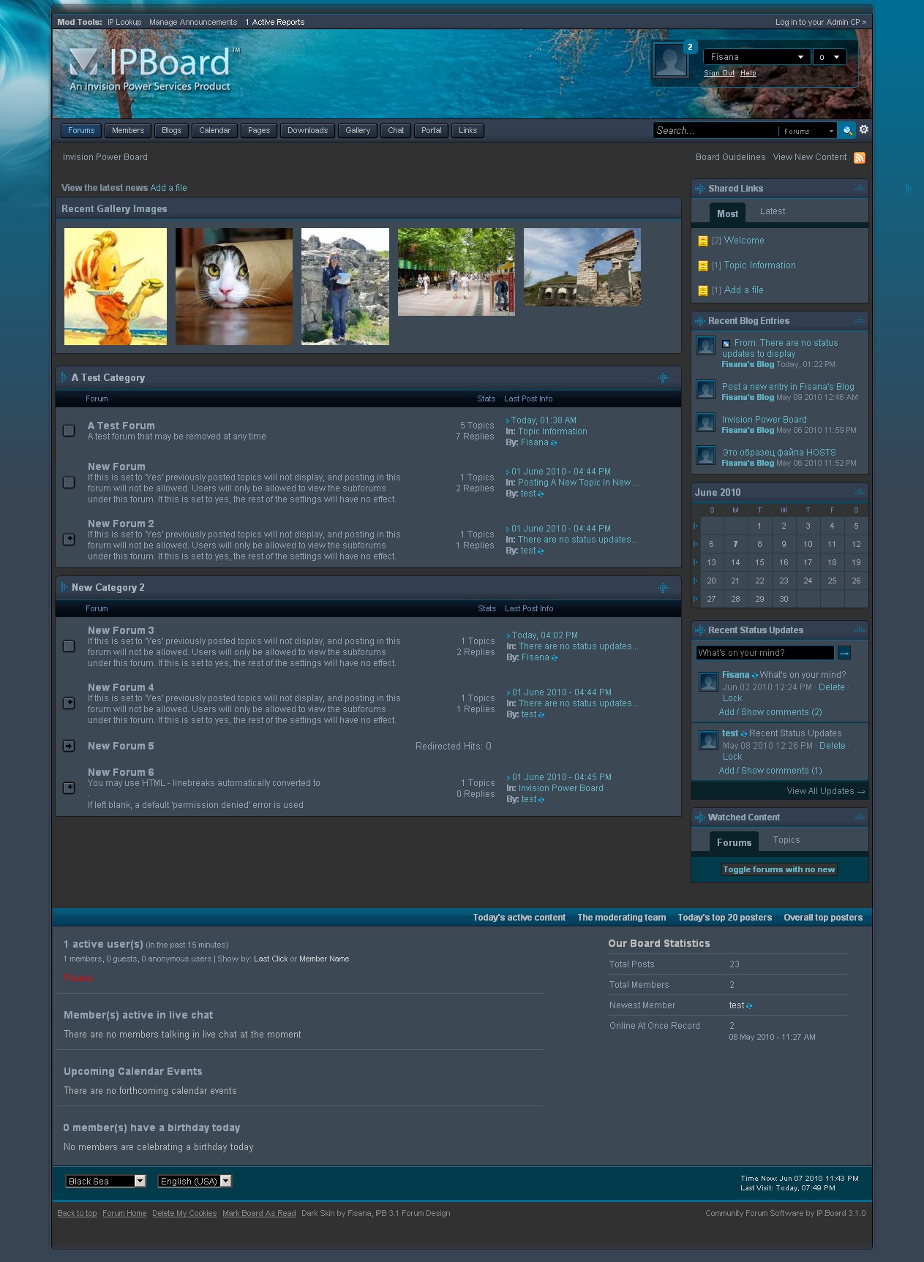Click Toggle forums with no new button
Image resolution: width=924 pixels, height=1262 pixels.
pyautogui.click(x=778, y=869)
